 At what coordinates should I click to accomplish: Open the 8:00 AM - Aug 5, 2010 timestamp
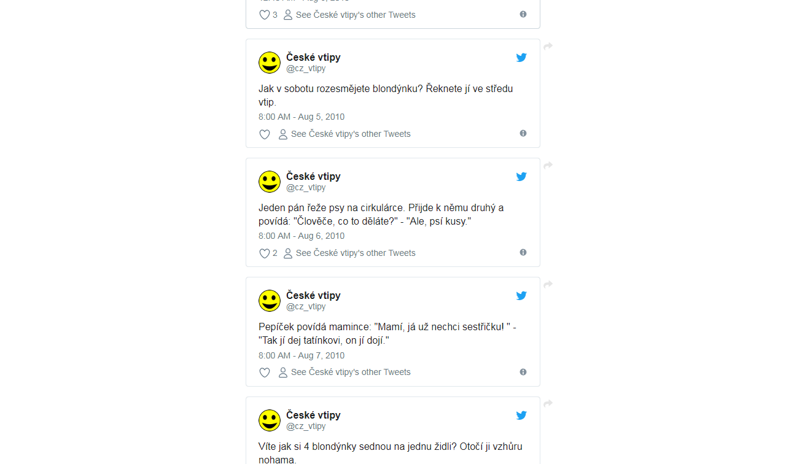coord(302,117)
